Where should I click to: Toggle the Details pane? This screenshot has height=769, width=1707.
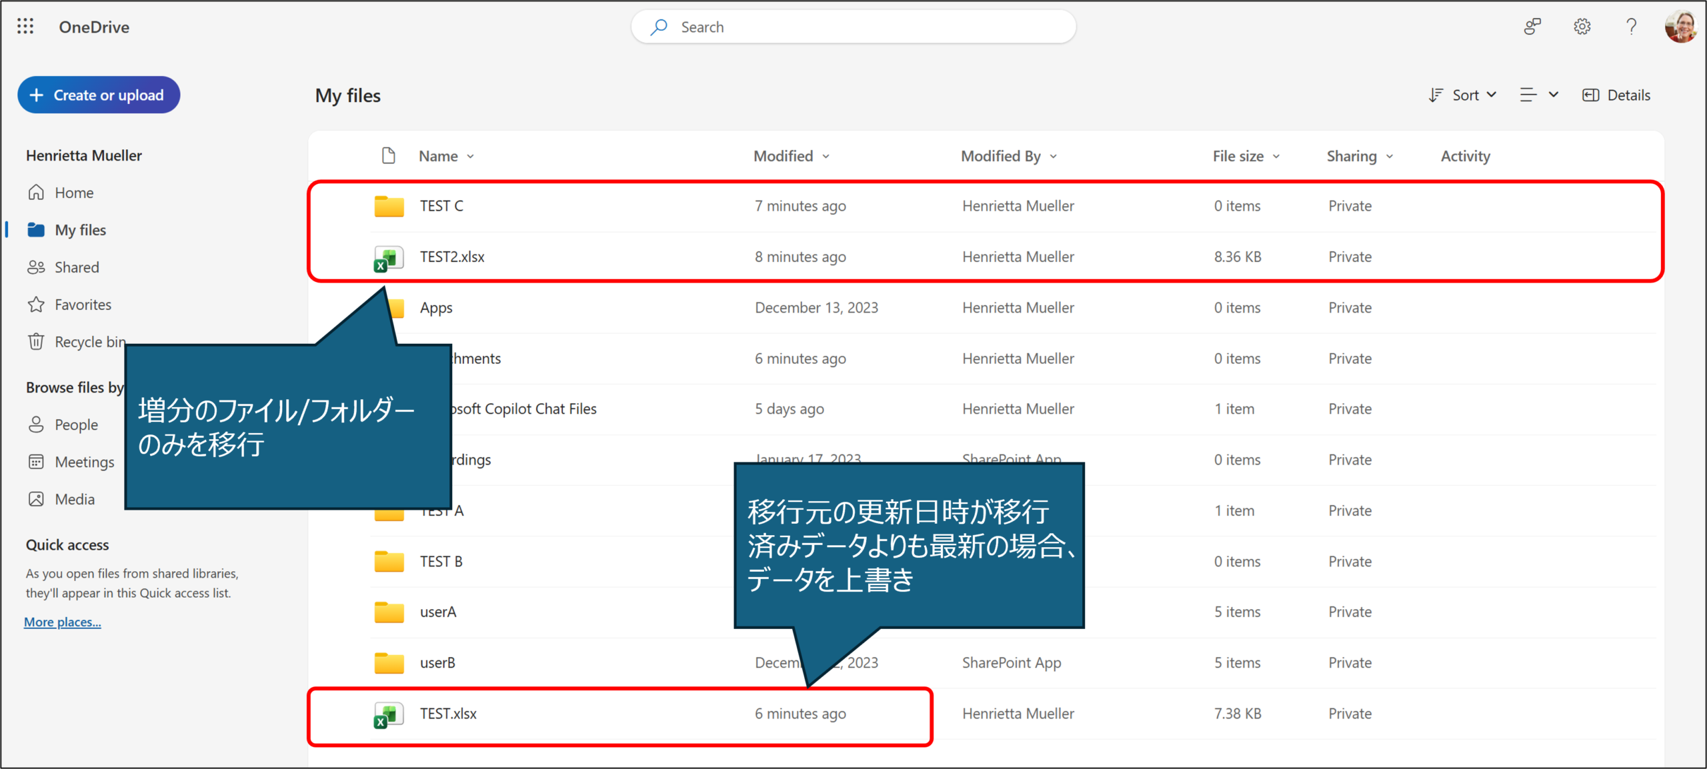[x=1616, y=95]
